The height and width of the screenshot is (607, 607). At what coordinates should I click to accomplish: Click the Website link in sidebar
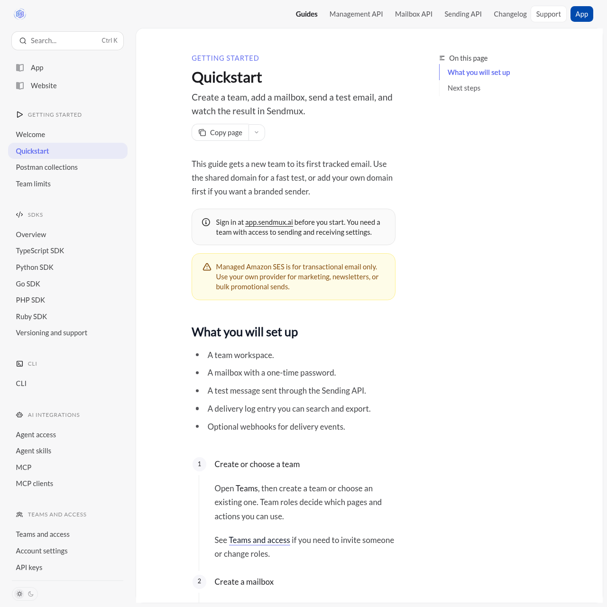pos(44,86)
